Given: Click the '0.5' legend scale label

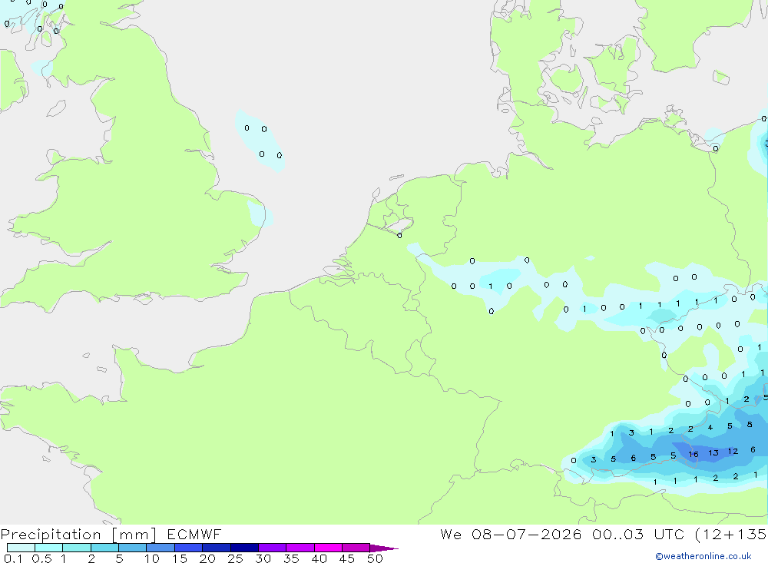Looking at the screenshot, I should (41, 558).
